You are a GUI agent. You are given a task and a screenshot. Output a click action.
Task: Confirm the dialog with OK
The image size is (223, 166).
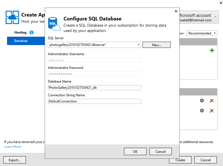[x=135, y=151]
